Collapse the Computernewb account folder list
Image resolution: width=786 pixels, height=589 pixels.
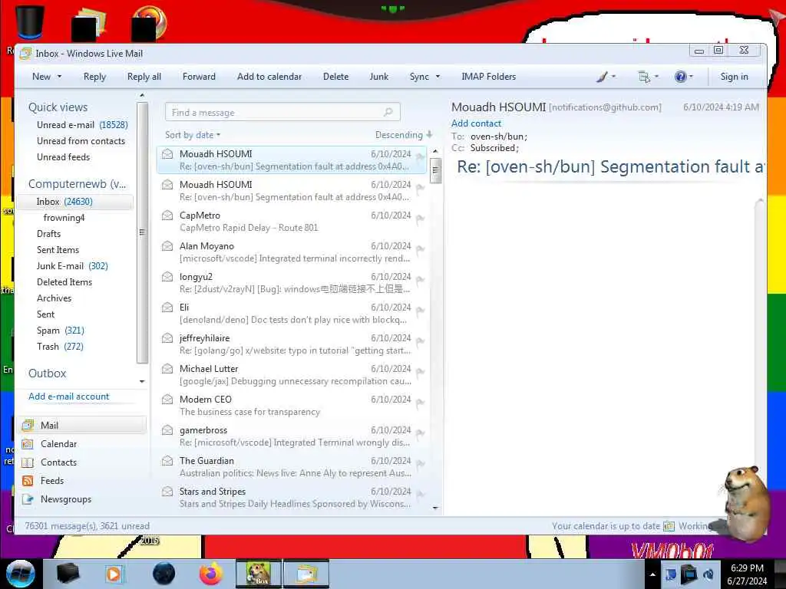pyautogui.click(x=78, y=184)
